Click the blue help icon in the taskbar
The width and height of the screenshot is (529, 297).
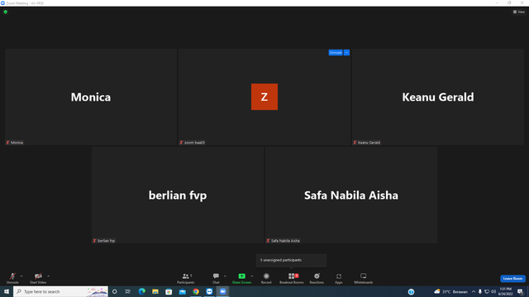411,292
